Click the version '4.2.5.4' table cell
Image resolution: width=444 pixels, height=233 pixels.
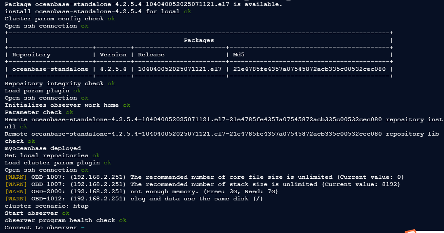(x=113, y=69)
